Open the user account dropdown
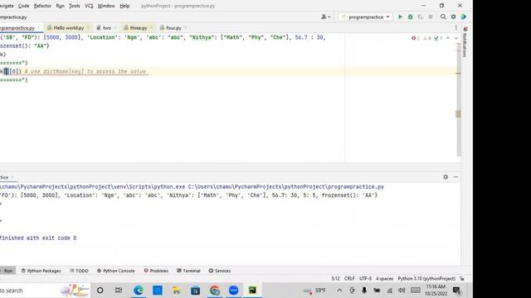Viewport: 531px width, 298px height. point(326,17)
